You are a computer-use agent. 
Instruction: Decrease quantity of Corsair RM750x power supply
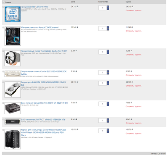108,105
